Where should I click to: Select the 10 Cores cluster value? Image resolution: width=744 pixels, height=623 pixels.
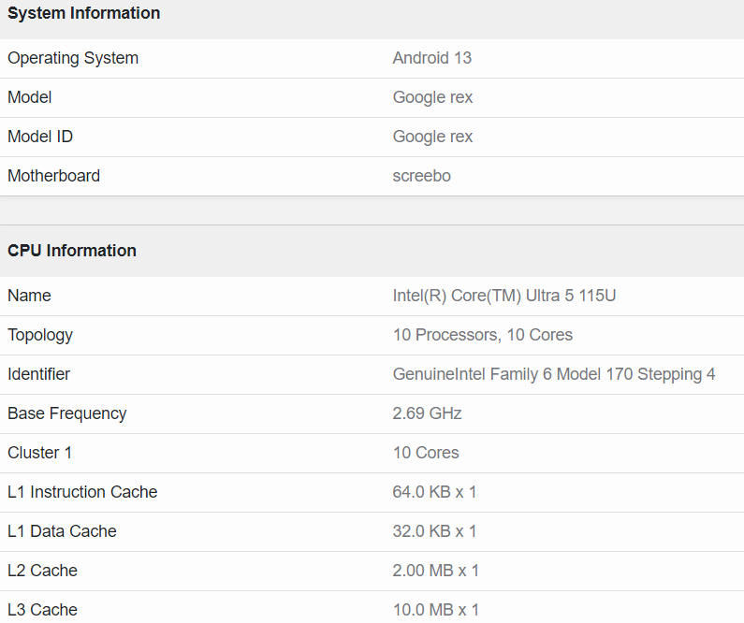426,453
